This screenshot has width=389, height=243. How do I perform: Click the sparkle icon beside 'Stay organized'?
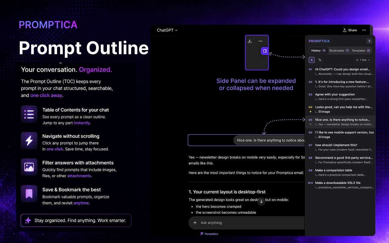click(x=28, y=221)
